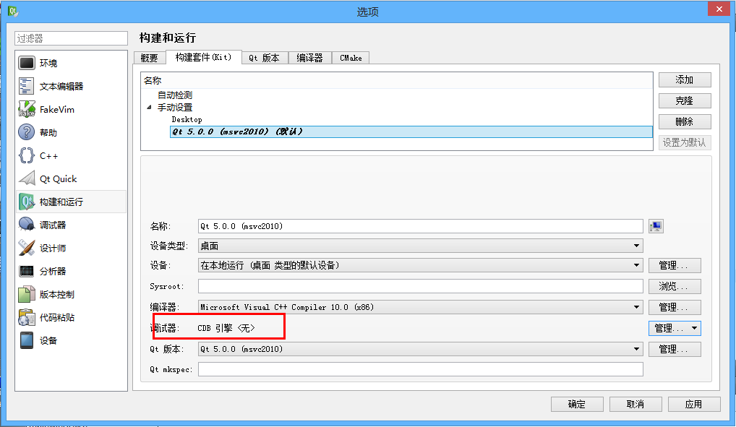Screen dimensions: 736x427
Task: Select the Qt Quick sidebar icon
Action: [27, 178]
